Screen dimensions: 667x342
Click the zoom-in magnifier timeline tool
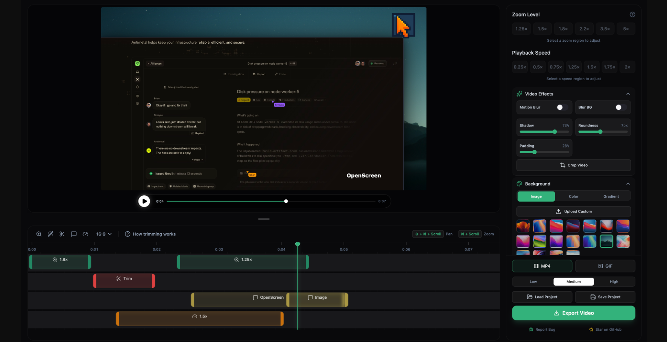[39, 234]
